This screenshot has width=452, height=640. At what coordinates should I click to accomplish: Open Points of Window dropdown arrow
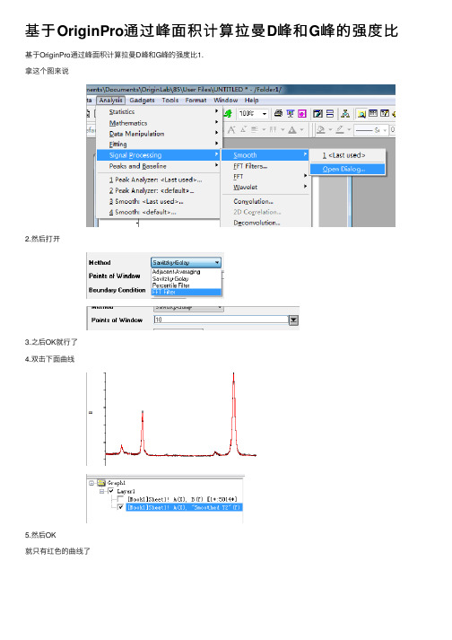(x=293, y=320)
